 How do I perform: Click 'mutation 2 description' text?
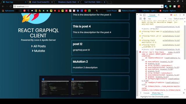(x=85, y=68)
